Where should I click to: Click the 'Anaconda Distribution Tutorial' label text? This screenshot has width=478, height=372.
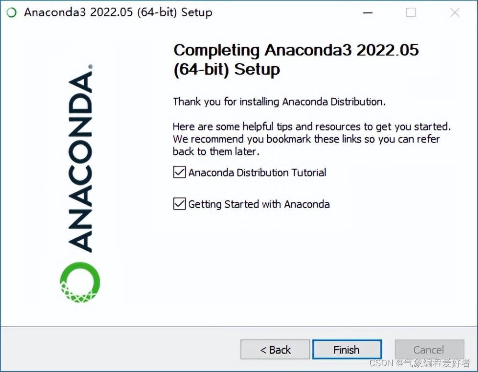coord(257,173)
